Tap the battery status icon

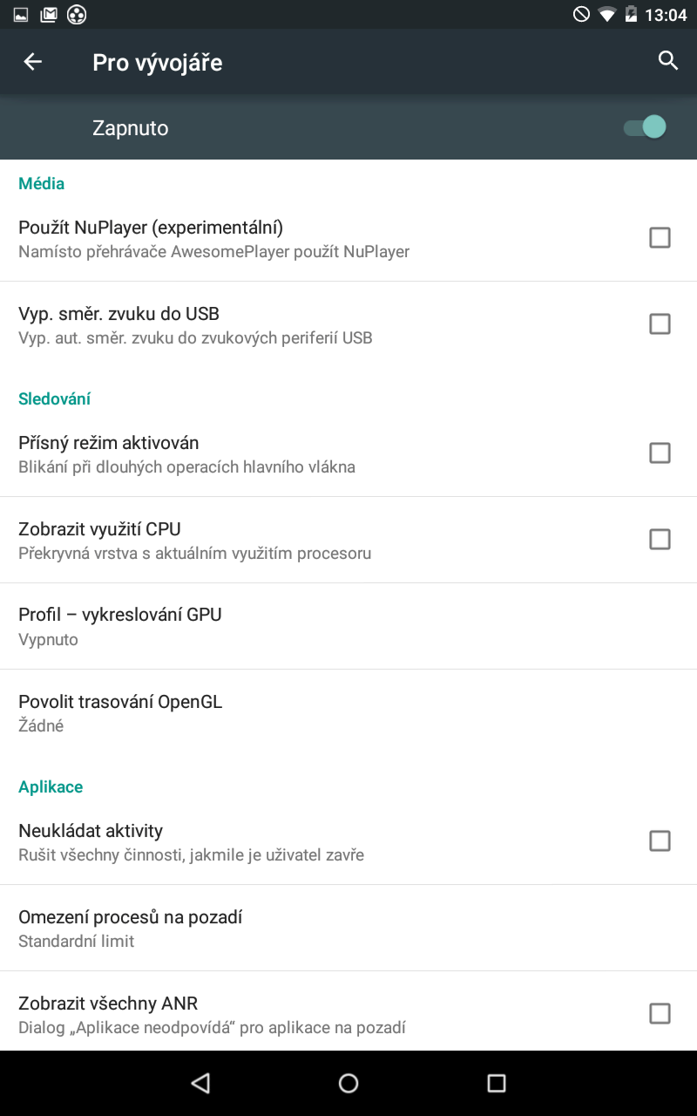point(631,14)
